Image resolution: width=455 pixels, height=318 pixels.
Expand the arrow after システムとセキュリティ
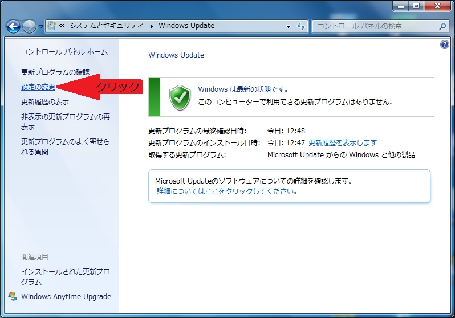[151, 26]
